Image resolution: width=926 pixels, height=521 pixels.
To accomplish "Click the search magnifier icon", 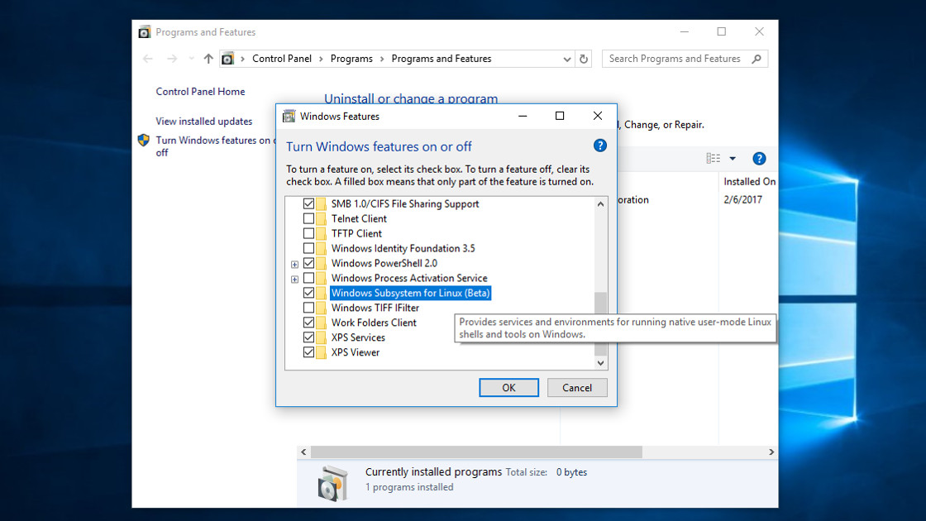I will (x=757, y=59).
